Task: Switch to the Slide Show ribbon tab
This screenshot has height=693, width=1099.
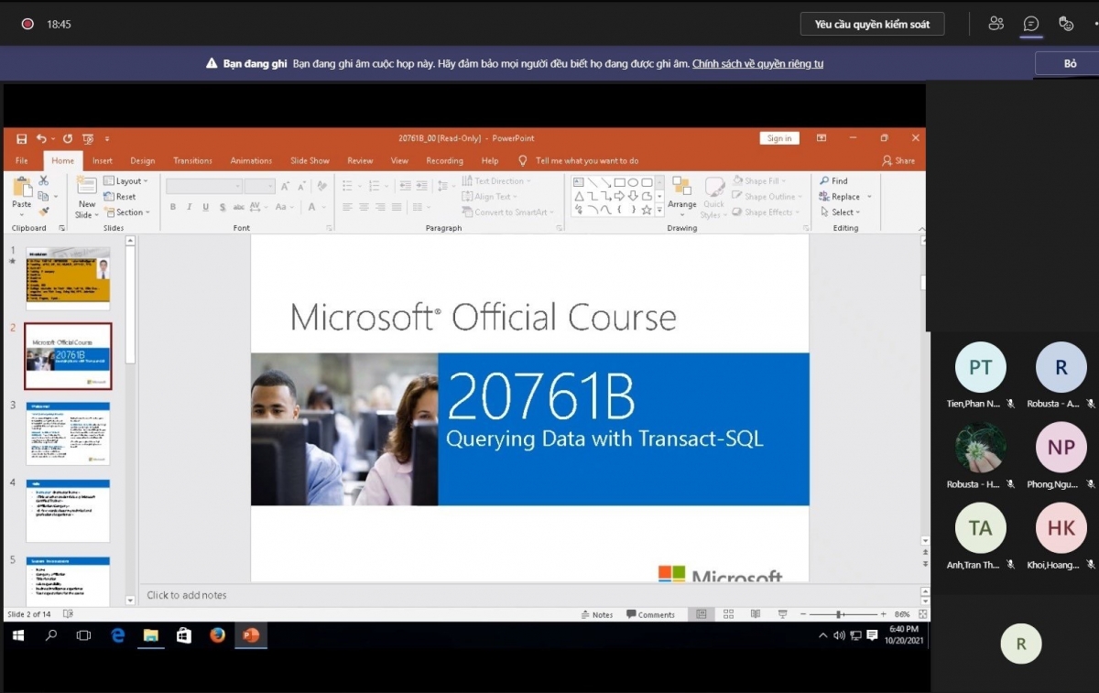Action: pos(310,160)
